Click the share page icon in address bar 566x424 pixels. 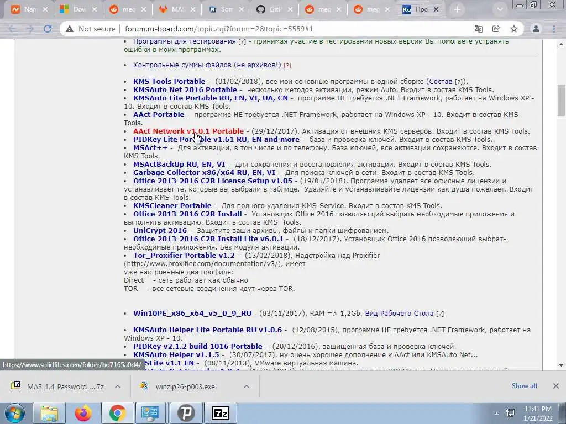click(x=496, y=29)
